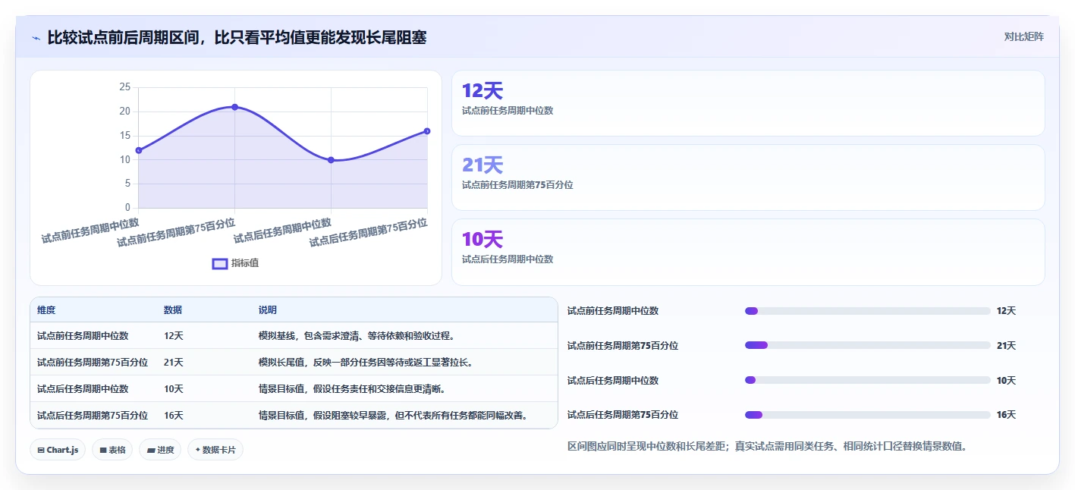Click description starting 模拟基线，包含需求澄清
The width and height of the screenshot is (1075, 490).
[357, 336]
